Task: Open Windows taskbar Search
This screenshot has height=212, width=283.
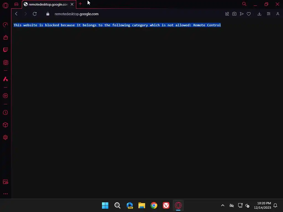Action: [x=117, y=205]
